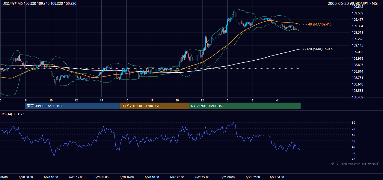
Task: Select the 東京 08:00-15:30 JST session bar
Action: coord(73,106)
